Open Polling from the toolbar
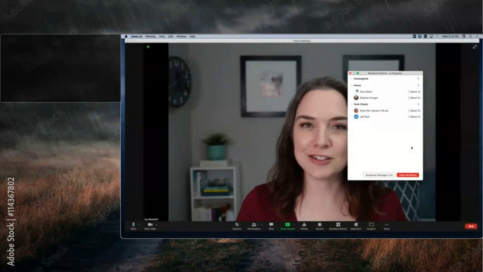The height and width of the screenshot is (272, 483). [x=304, y=226]
